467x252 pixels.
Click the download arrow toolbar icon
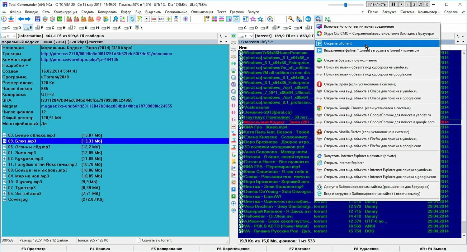coord(11,19)
